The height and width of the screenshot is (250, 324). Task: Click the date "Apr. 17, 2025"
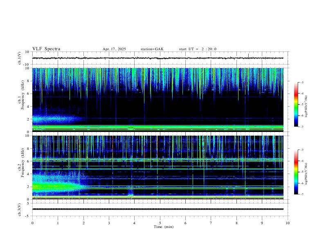[114, 49]
